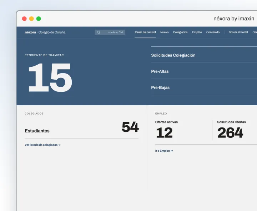Click Solicitudes Ofertas value 264

pyautogui.click(x=230, y=132)
